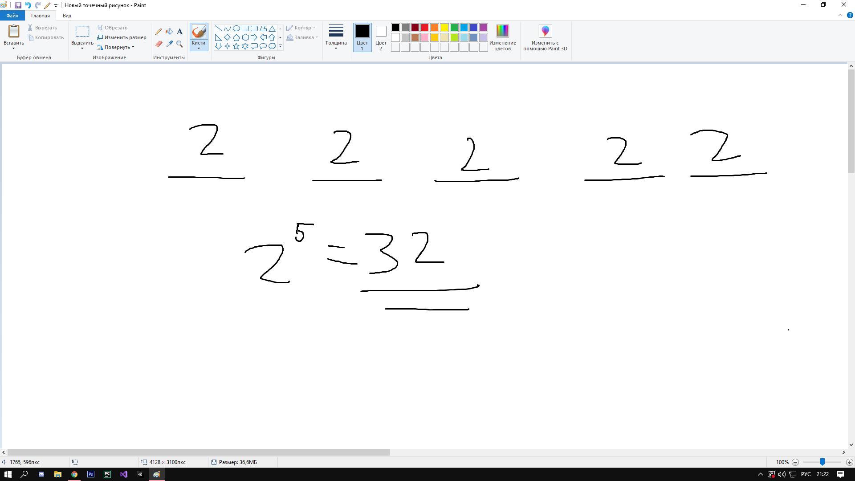
Task: Activate Цвет 1 color selector
Action: pyautogui.click(x=362, y=37)
